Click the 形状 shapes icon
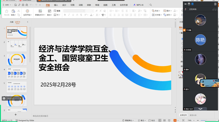 (x=156, y=11)
